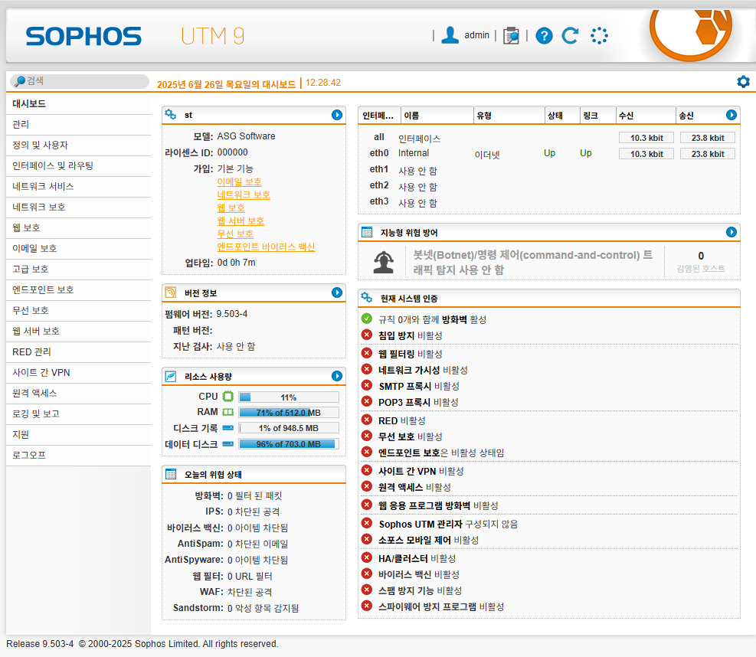Click eth0 송신 23.8 kbit value
The image size is (756, 657).
[708, 154]
